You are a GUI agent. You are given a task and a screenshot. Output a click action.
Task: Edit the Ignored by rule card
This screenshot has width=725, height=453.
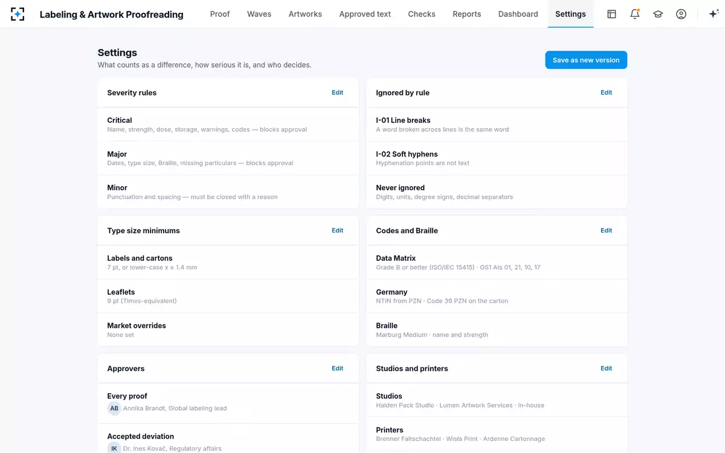click(x=606, y=92)
